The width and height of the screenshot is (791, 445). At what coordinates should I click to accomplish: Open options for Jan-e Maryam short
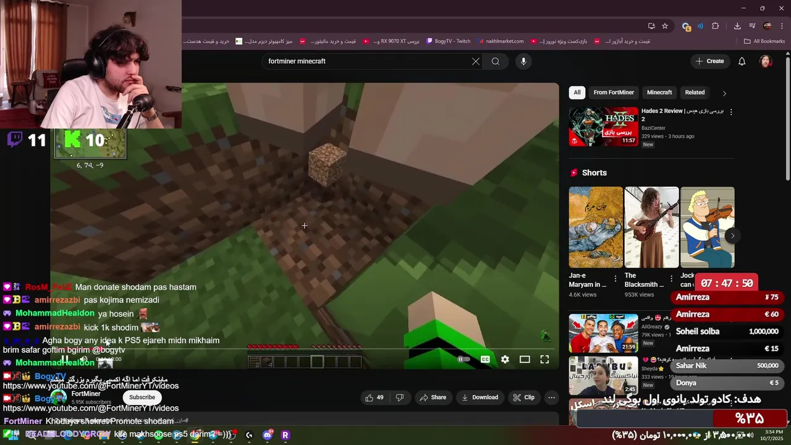[615, 279]
